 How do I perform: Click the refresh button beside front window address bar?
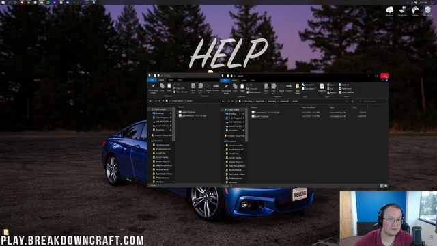[x=352, y=101]
